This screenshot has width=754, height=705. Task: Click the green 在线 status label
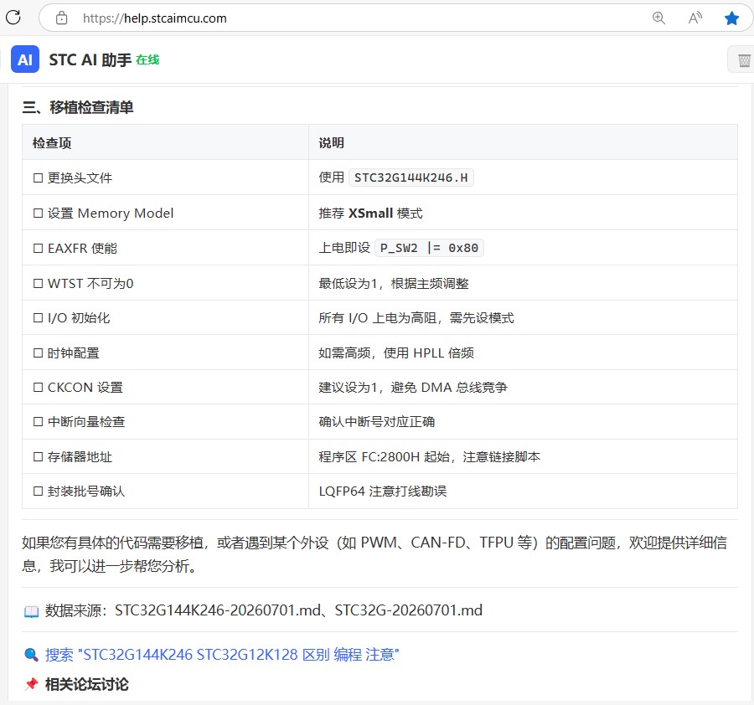click(x=147, y=59)
